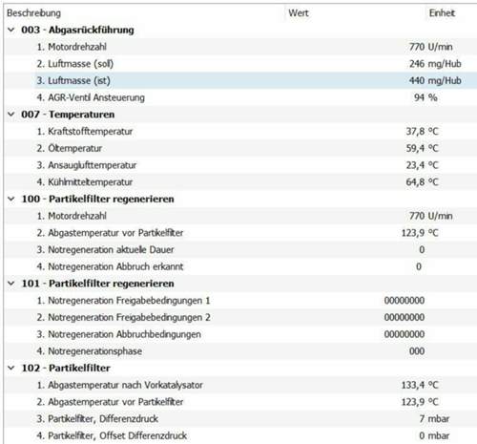The width and height of the screenshot is (477, 444).
Task: Collapse the 102 - Partikelfilter group
Action: tap(11, 368)
